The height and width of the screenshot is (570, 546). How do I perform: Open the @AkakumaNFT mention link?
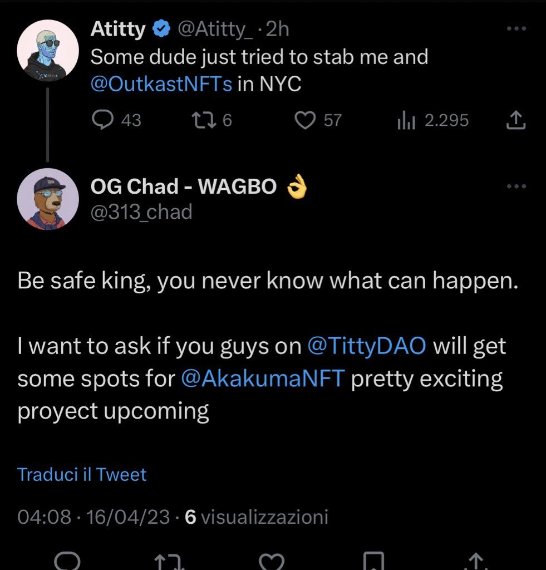point(263,378)
